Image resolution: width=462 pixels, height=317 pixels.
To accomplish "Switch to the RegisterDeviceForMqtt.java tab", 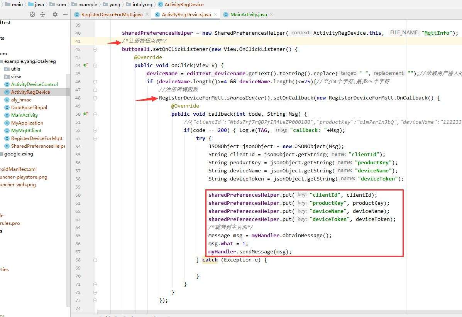I will click(112, 15).
